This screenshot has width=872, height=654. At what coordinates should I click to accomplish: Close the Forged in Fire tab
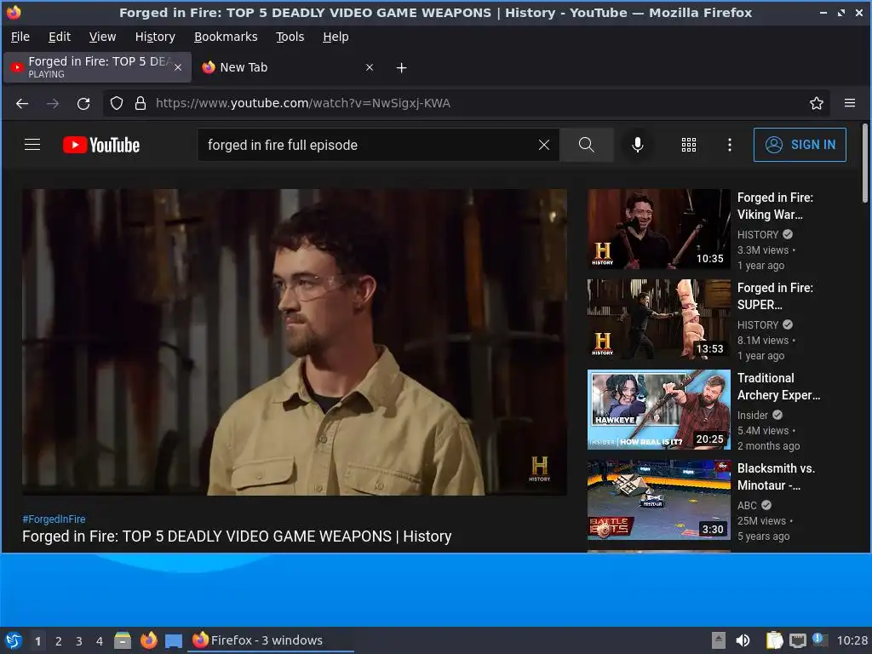point(178,67)
